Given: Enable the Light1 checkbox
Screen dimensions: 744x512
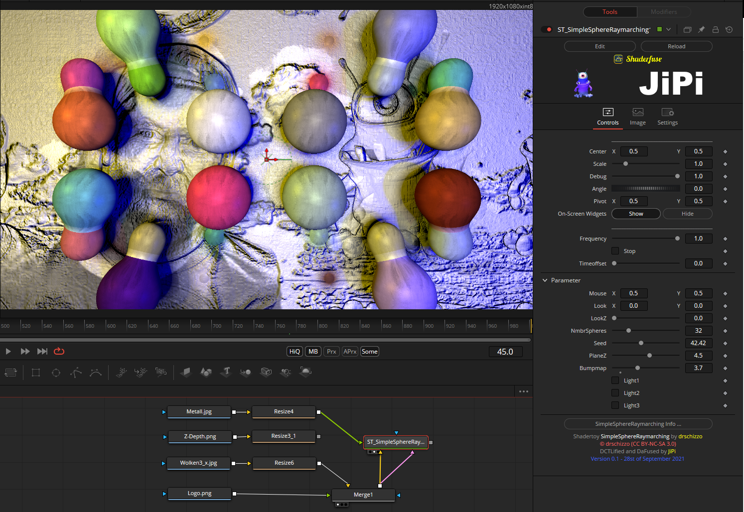Looking at the screenshot, I should click(615, 381).
